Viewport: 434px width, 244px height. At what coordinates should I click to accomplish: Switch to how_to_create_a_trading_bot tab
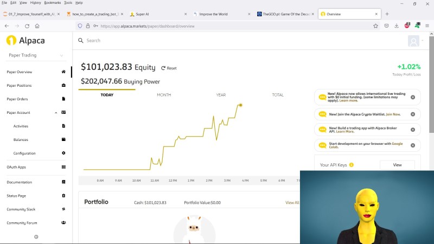94,14
